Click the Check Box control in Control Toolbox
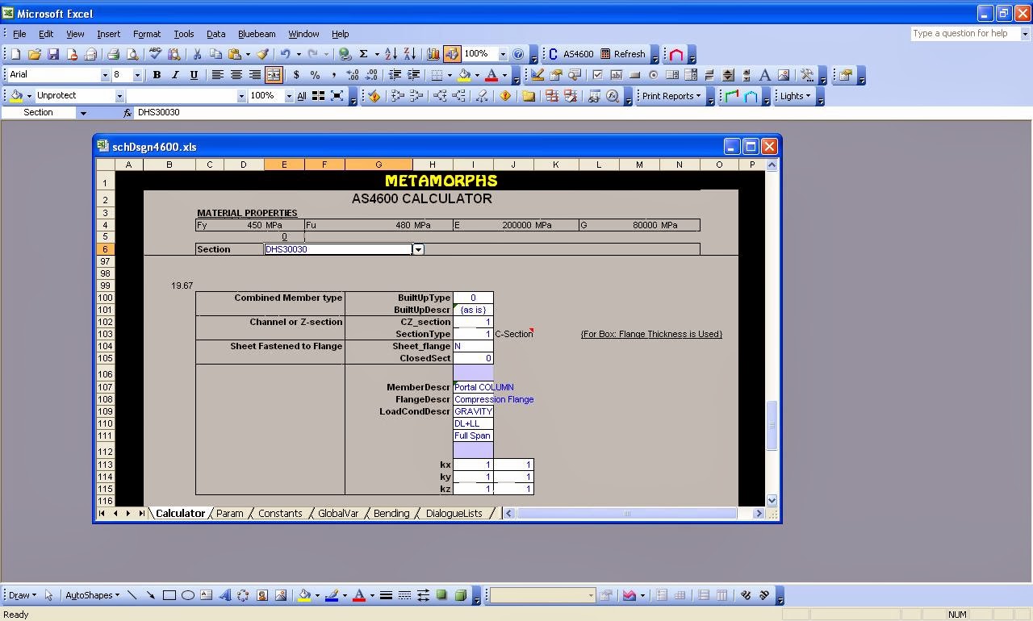The image size is (1033, 621). click(x=597, y=75)
